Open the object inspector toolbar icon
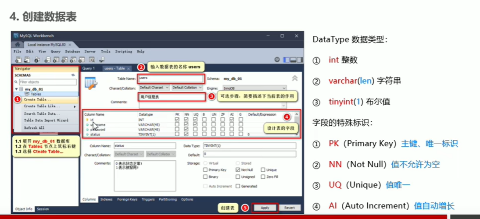The image size is (480, 219). click(x=37, y=60)
